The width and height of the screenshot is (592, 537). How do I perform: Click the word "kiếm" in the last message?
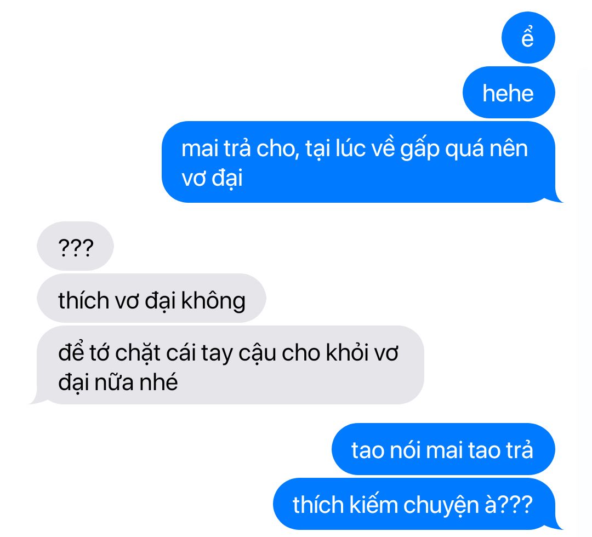tap(373, 504)
